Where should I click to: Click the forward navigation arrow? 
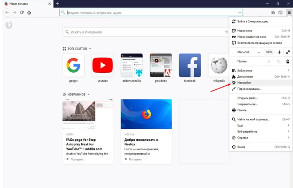(x=14, y=13)
